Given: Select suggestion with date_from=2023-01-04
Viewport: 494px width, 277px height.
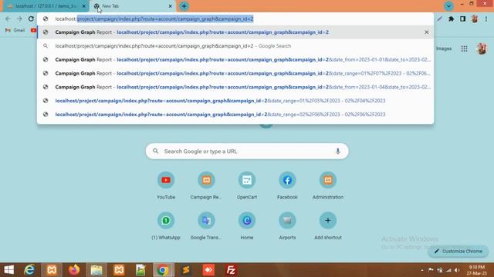Looking at the screenshot, I should [x=235, y=87].
